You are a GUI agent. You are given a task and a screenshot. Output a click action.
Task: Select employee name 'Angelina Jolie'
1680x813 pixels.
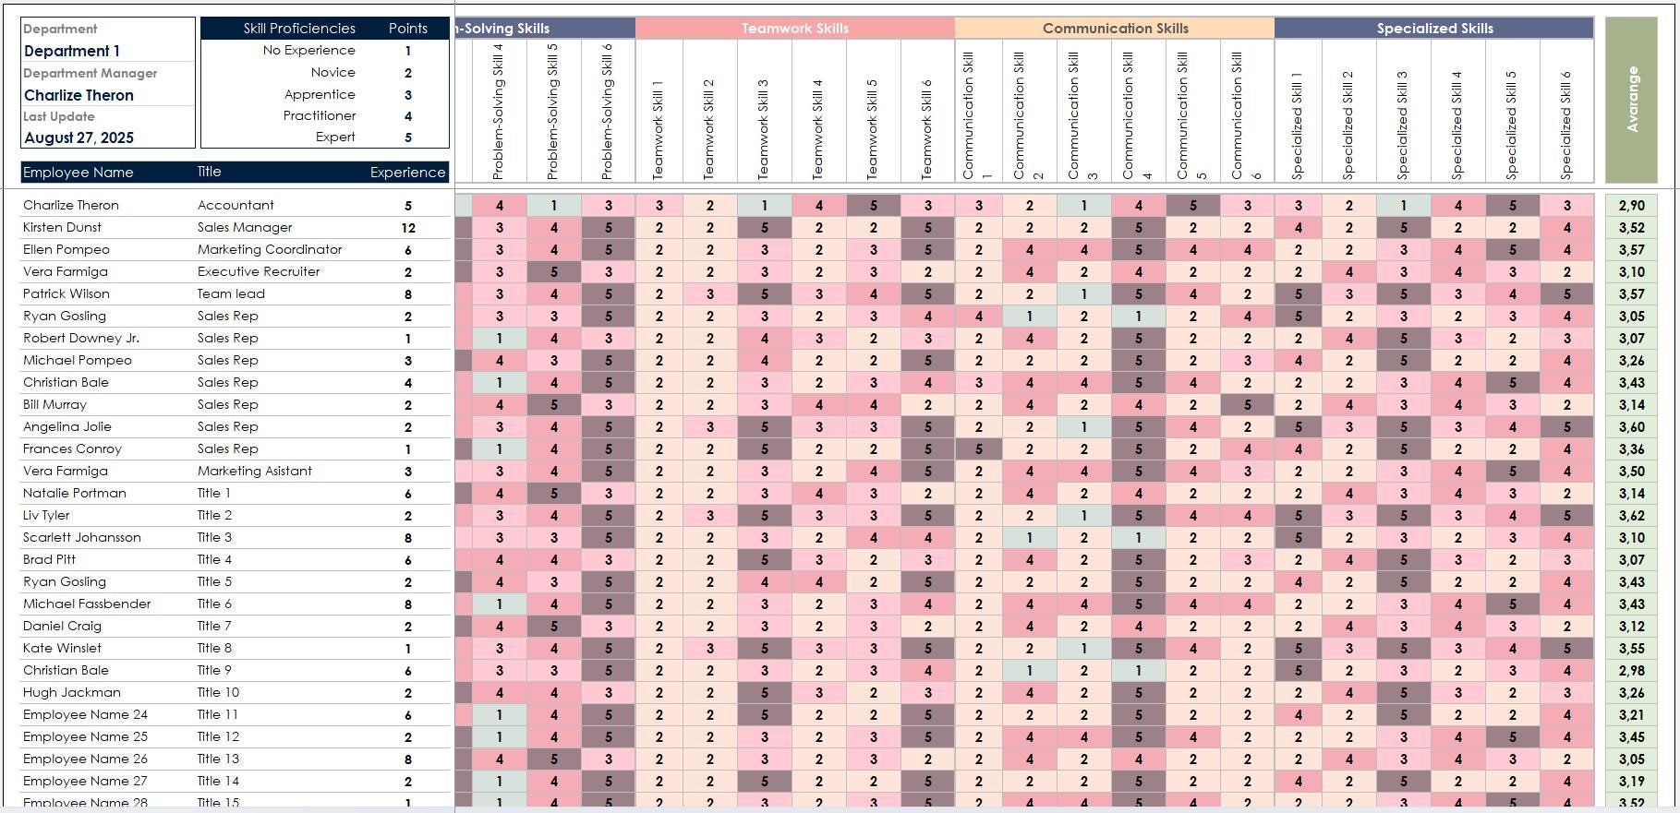click(x=66, y=426)
